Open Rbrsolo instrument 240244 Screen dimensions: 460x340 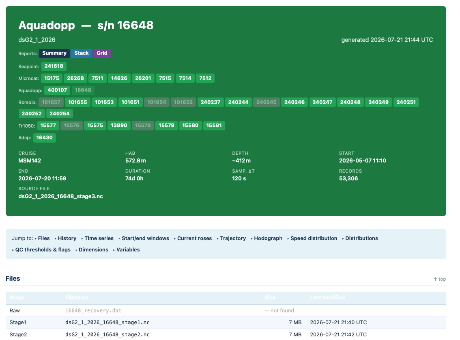[238, 102]
